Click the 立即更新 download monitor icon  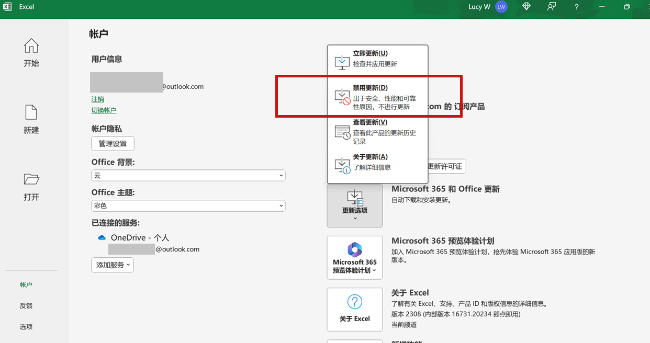(x=342, y=62)
